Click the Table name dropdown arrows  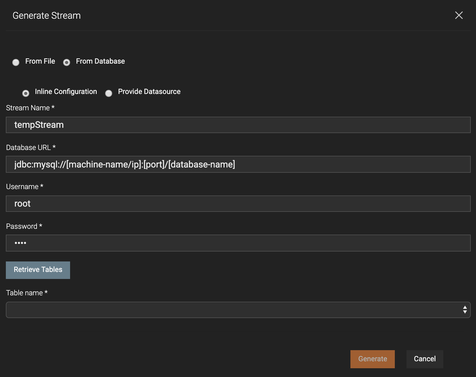pyautogui.click(x=465, y=310)
